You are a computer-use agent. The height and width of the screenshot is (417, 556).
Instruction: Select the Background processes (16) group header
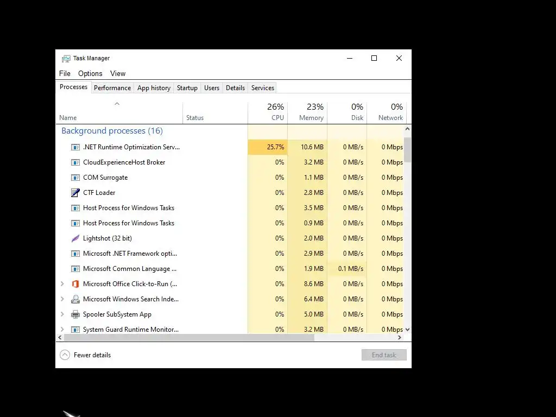[112, 131]
